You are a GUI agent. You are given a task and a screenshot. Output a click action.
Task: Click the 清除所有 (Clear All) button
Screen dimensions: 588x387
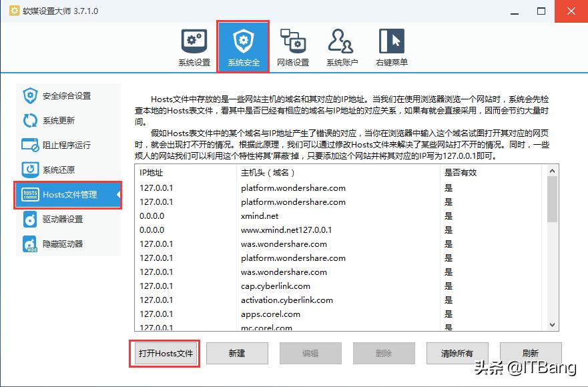pyautogui.click(x=457, y=354)
